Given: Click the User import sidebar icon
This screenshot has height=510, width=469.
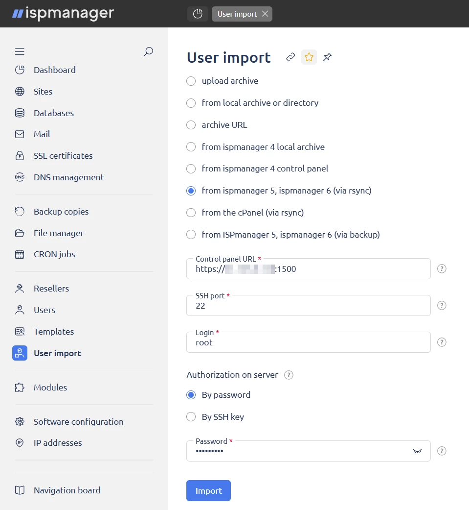Looking at the screenshot, I should coord(20,353).
